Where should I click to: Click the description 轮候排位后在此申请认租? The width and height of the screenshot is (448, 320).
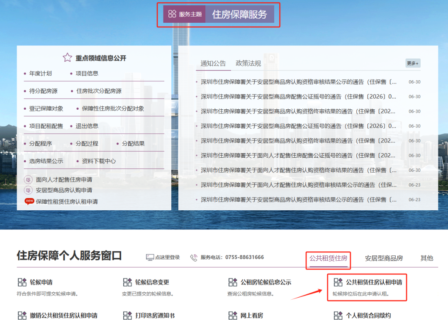pyautogui.click(x=361, y=294)
